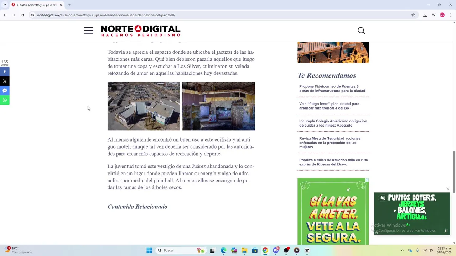
Task: Open the tab search dropdown
Action: coord(5,5)
